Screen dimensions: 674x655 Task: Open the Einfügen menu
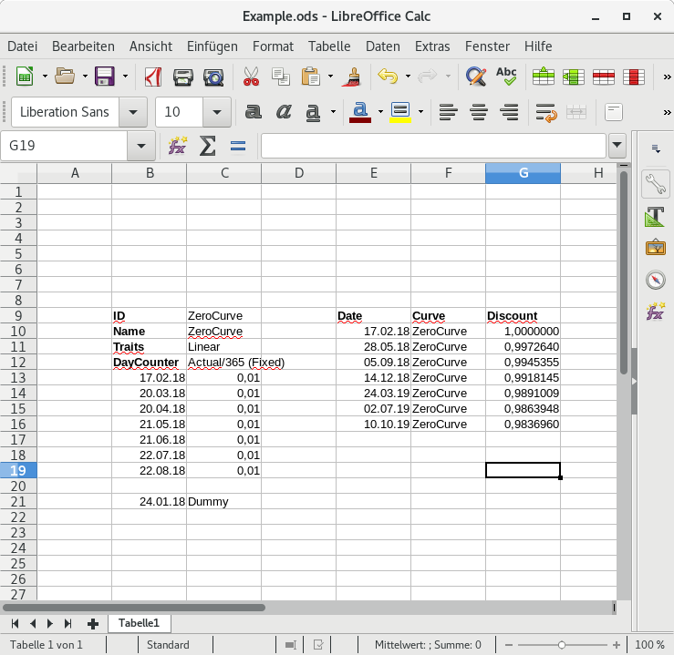[213, 46]
